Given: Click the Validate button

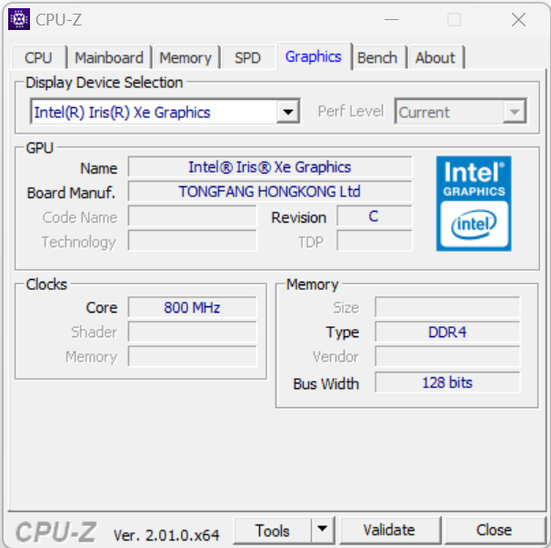Looking at the screenshot, I should click(389, 530).
